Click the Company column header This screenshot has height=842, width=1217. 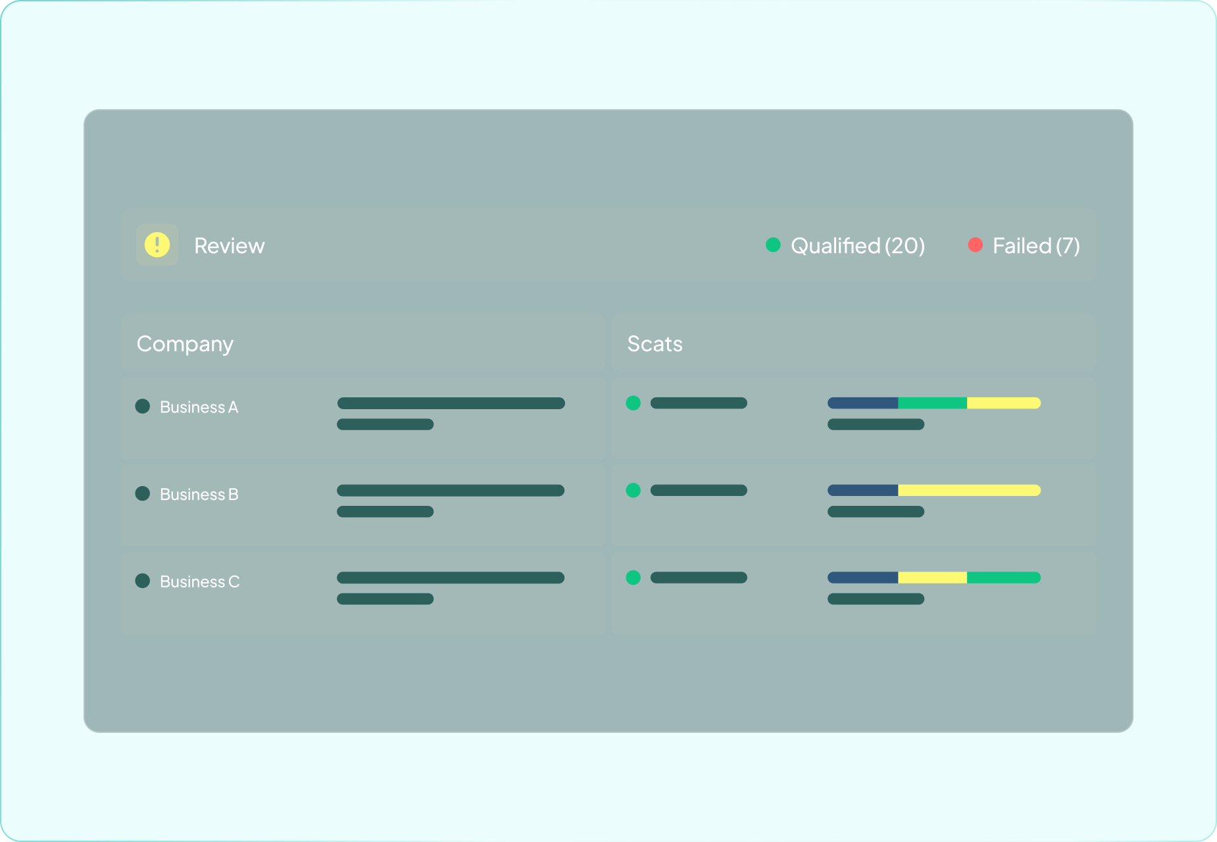click(363, 343)
